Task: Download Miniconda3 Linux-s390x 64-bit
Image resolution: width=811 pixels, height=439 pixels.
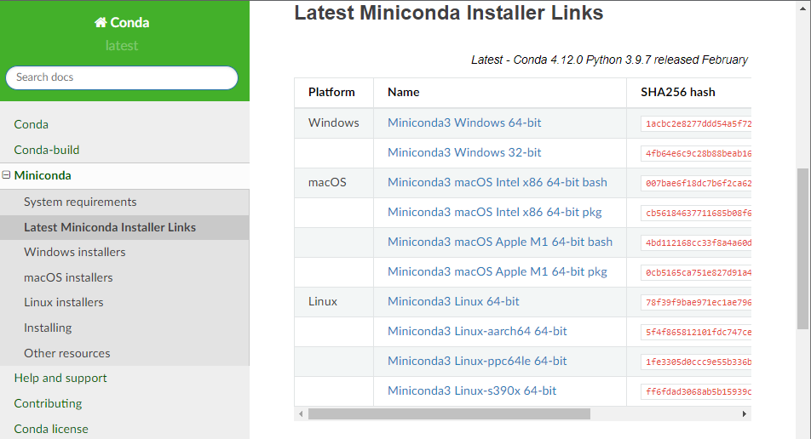Action: 472,391
